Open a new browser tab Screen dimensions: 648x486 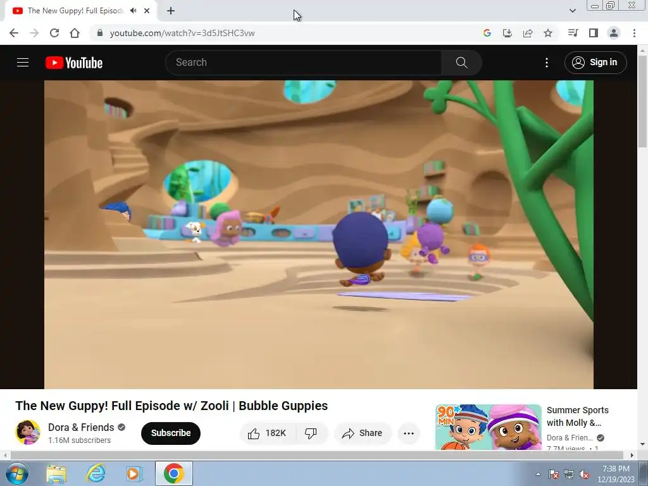[171, 11]
